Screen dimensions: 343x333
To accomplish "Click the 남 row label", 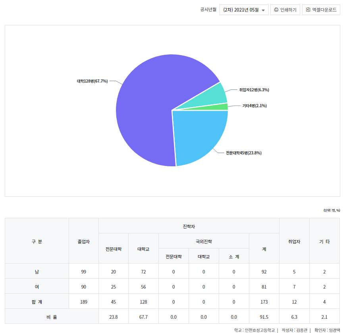I will 37,271.
